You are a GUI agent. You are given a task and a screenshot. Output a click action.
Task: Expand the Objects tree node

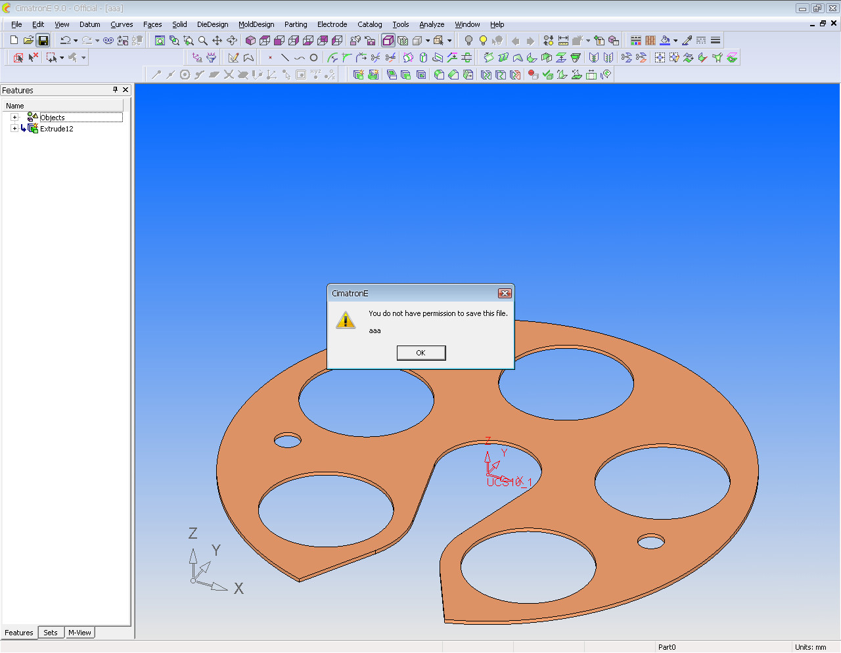pos(14,118)
